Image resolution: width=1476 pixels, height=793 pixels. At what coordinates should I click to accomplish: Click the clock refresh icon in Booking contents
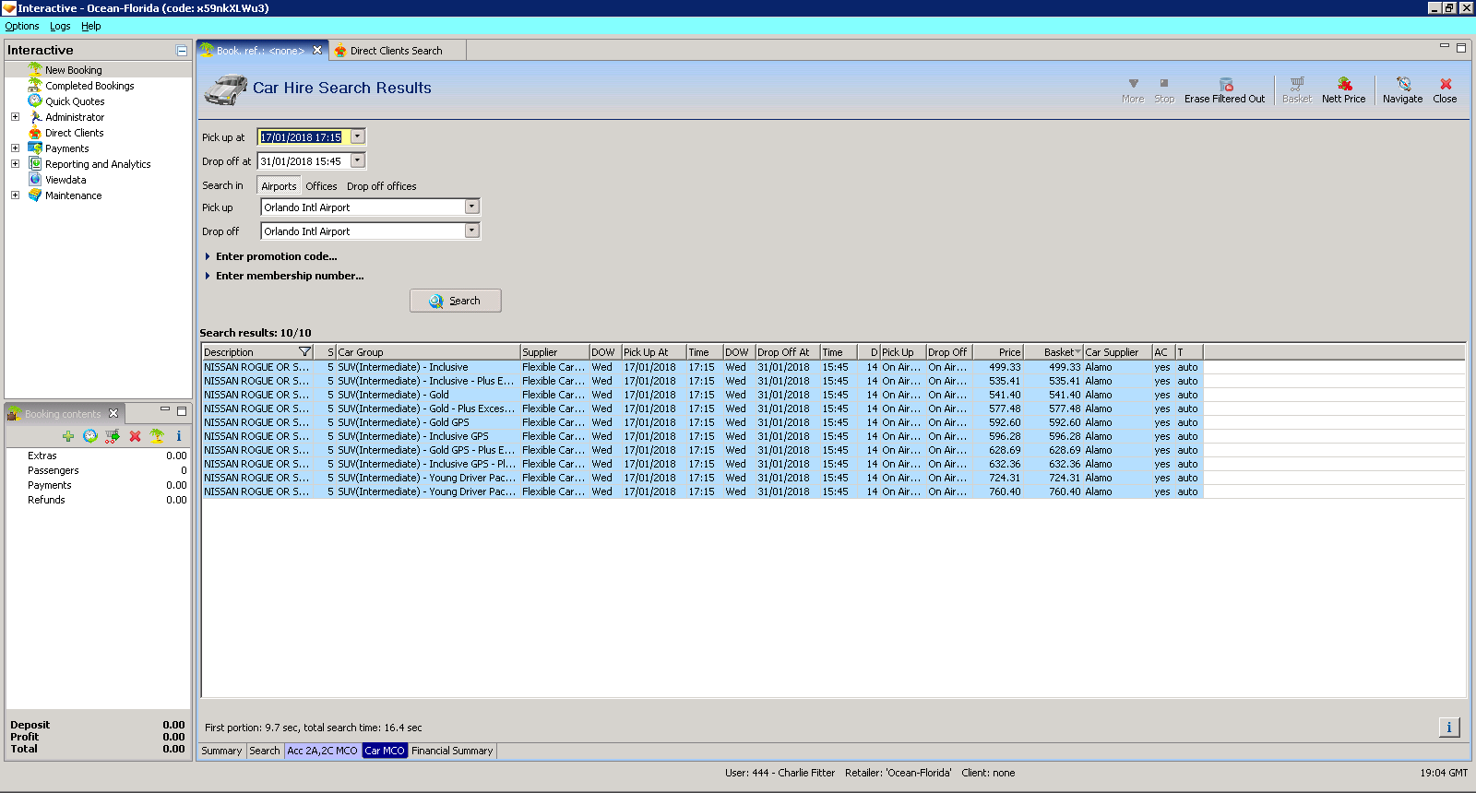point(90,436)
